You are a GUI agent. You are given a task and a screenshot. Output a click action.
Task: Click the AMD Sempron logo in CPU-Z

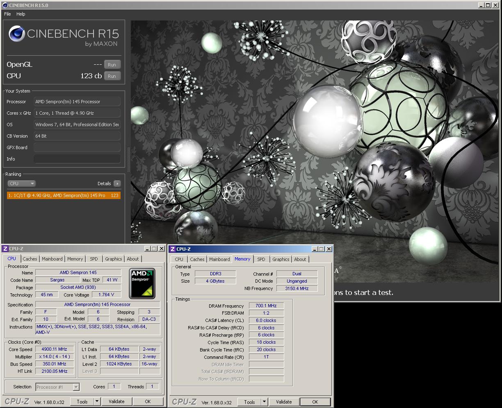142,283
